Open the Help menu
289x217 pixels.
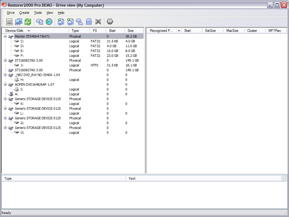[61, 13]
